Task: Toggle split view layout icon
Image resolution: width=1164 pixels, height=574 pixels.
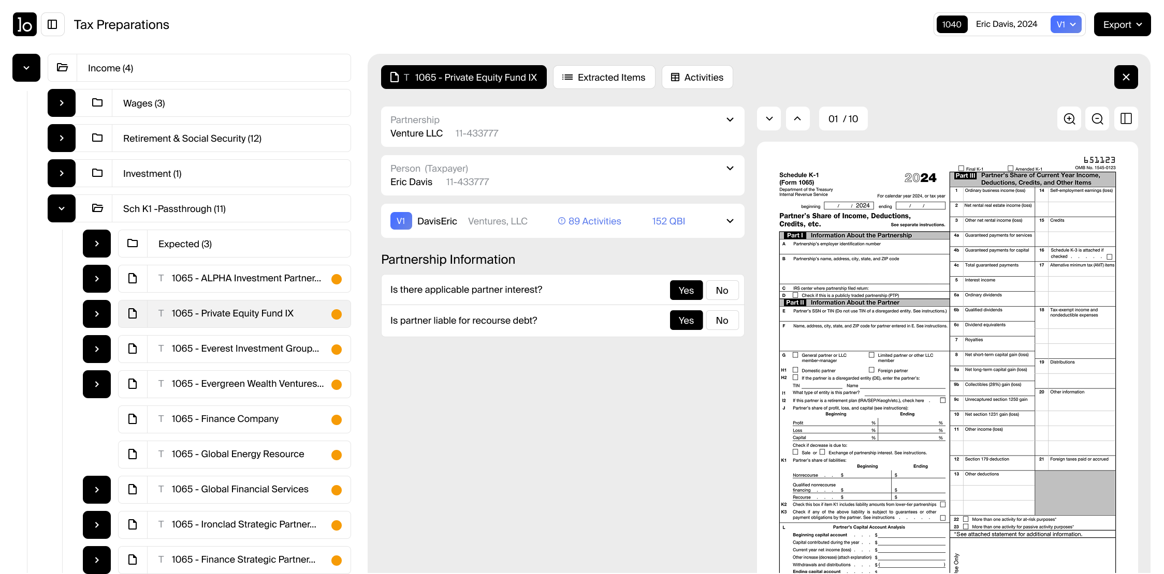Action: [x=1126, y=119]
